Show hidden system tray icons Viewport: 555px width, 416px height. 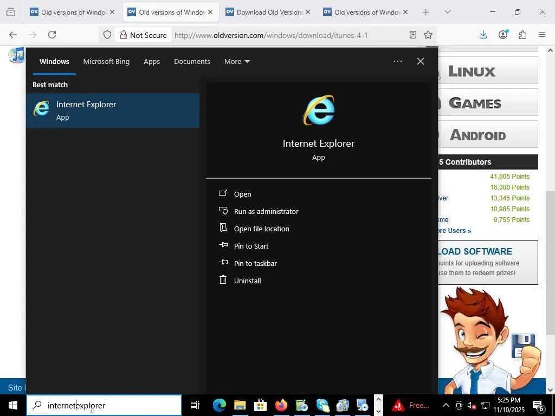[446, 405]
